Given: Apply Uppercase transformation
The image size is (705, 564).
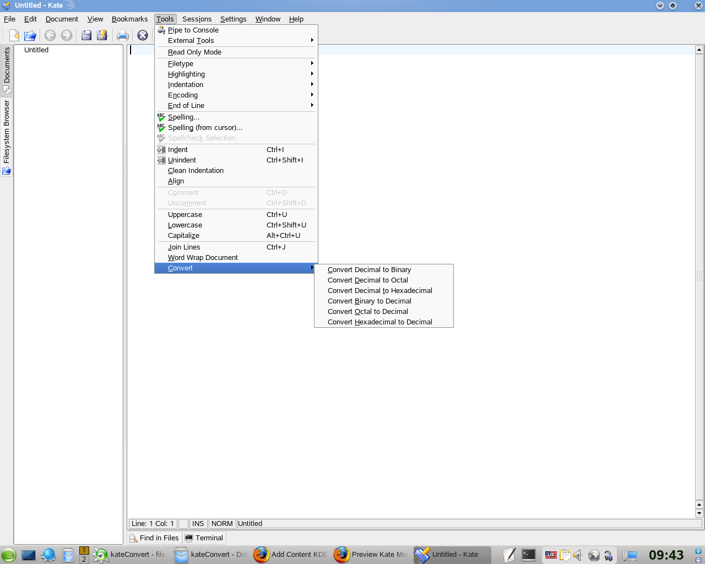Looking at the screenshot, I should coord(236,215).
